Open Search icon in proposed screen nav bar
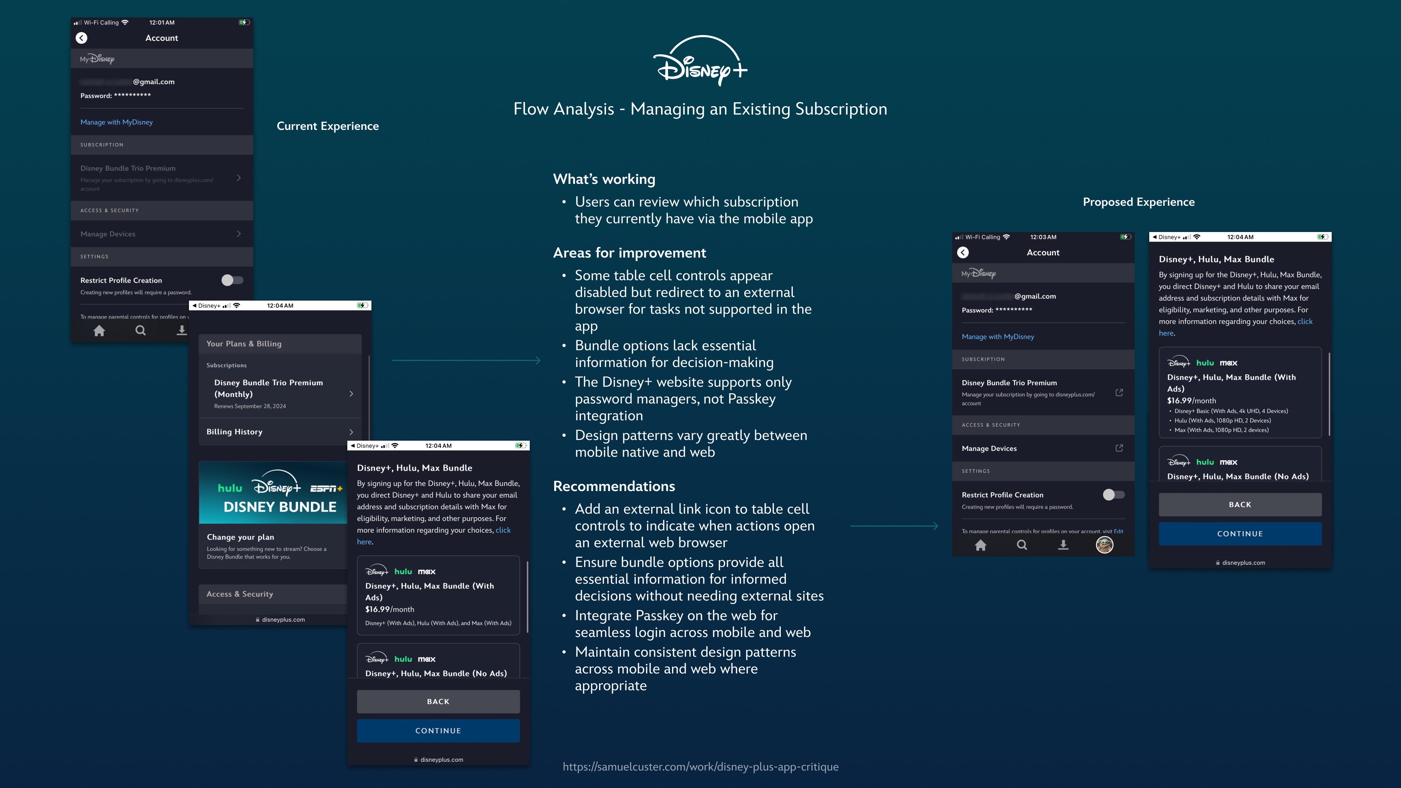This screenshot has height=788, width=1401. point(1022,545)
